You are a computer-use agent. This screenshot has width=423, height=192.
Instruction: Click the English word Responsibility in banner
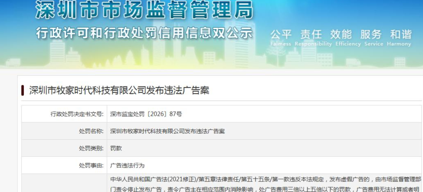(313, 44)
